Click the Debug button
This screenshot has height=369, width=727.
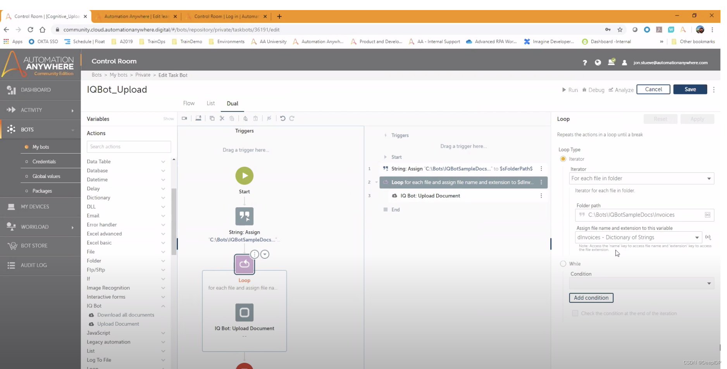[x=593, y=90]
